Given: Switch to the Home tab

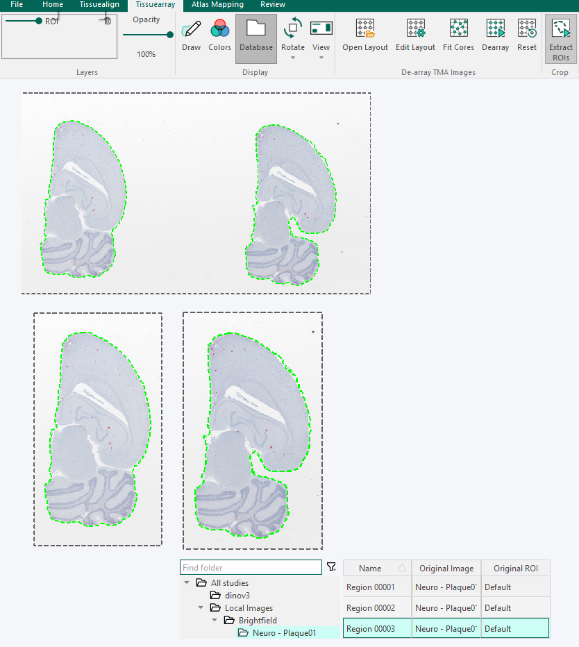Looking at the screenshot, I should point(52,5).
